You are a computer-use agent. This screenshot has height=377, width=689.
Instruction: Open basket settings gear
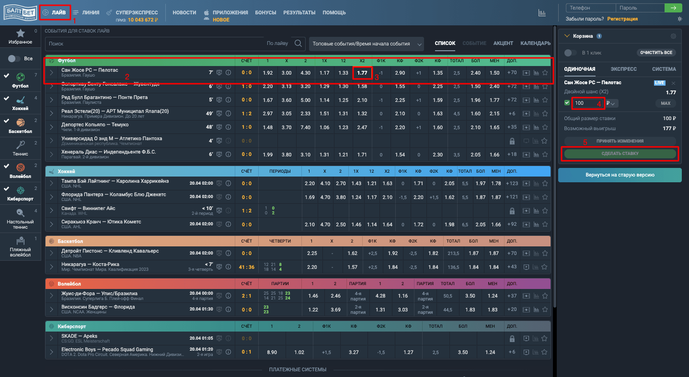(x=673, y=36)
